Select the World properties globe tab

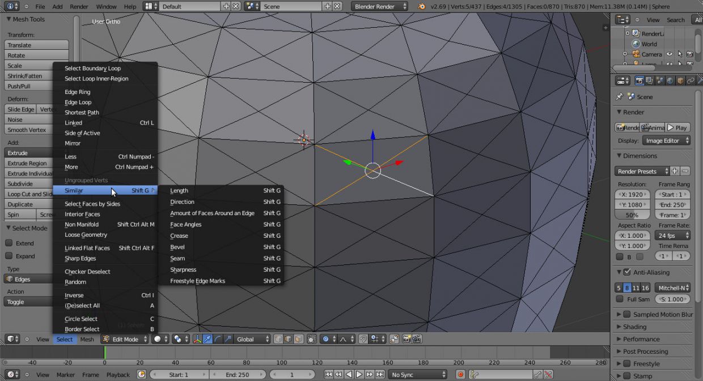coord(670,81)
